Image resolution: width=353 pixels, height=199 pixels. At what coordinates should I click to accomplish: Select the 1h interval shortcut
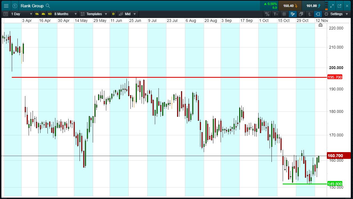[x=37, y=14]
